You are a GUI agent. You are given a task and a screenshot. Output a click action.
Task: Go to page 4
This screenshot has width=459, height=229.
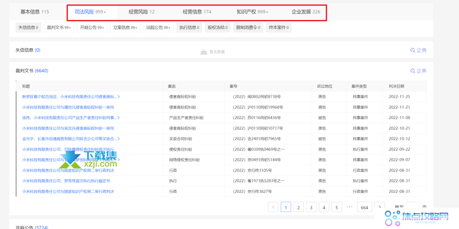tap(324, 207)
